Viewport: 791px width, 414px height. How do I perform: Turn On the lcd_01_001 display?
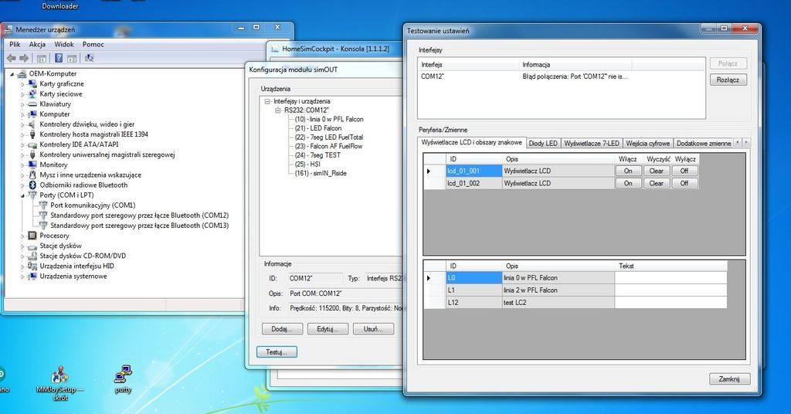(x=628, y=171)
